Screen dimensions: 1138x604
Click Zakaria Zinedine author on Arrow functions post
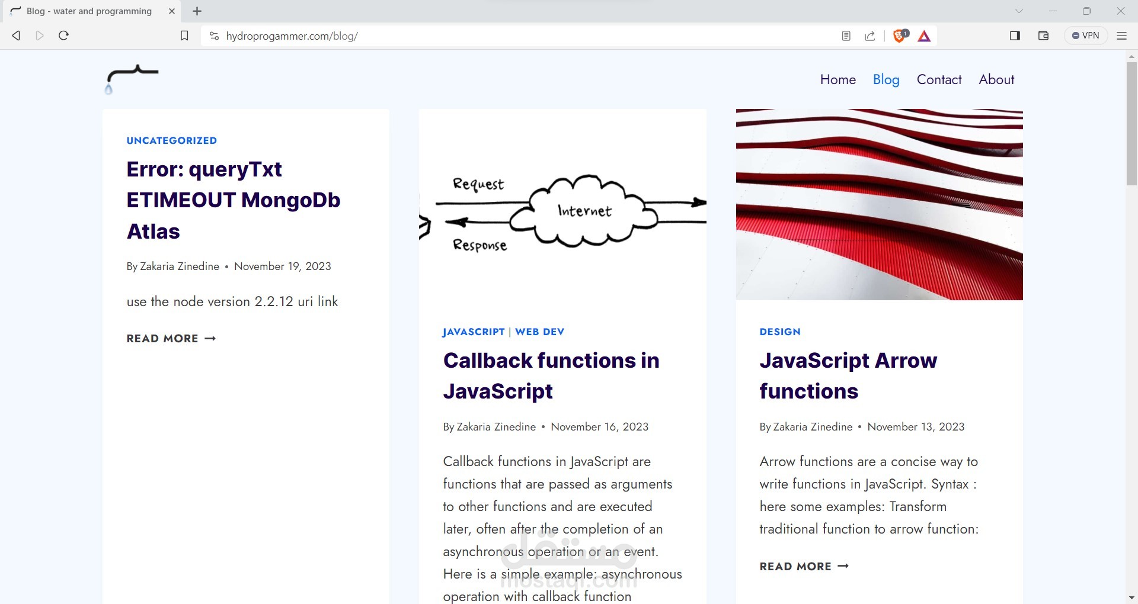tap(813, 427)
